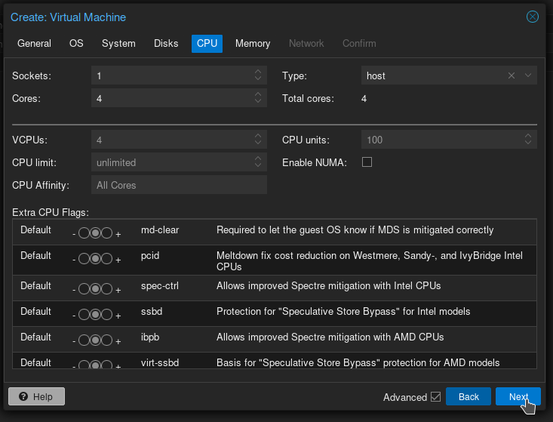Viewport: 553px width, 422px height.
Task: Increase the CPU units value
Action: click(528, 137)
